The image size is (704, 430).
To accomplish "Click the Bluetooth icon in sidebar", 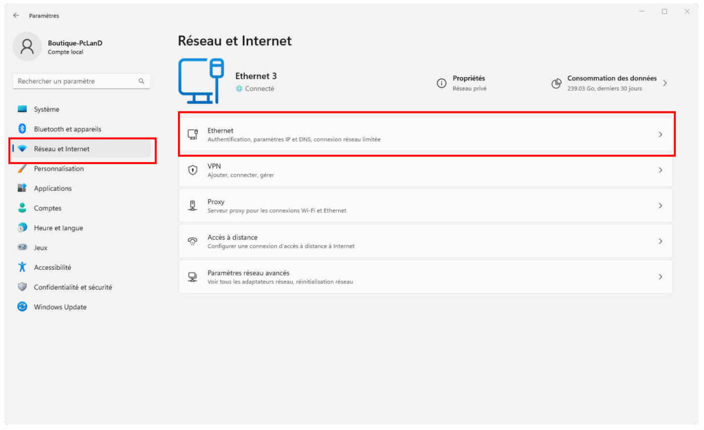I will pos(22,128).
